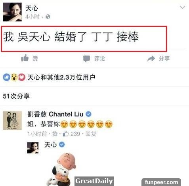
Task: Click verified badge beside 天心 reply
Action: (62, 144)
